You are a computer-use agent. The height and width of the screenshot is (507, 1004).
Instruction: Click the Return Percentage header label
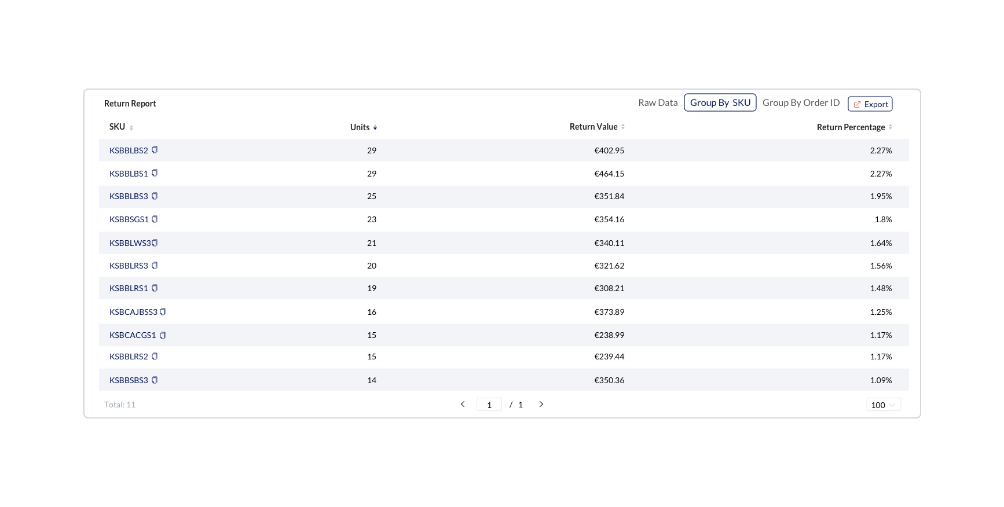(851, 127)
